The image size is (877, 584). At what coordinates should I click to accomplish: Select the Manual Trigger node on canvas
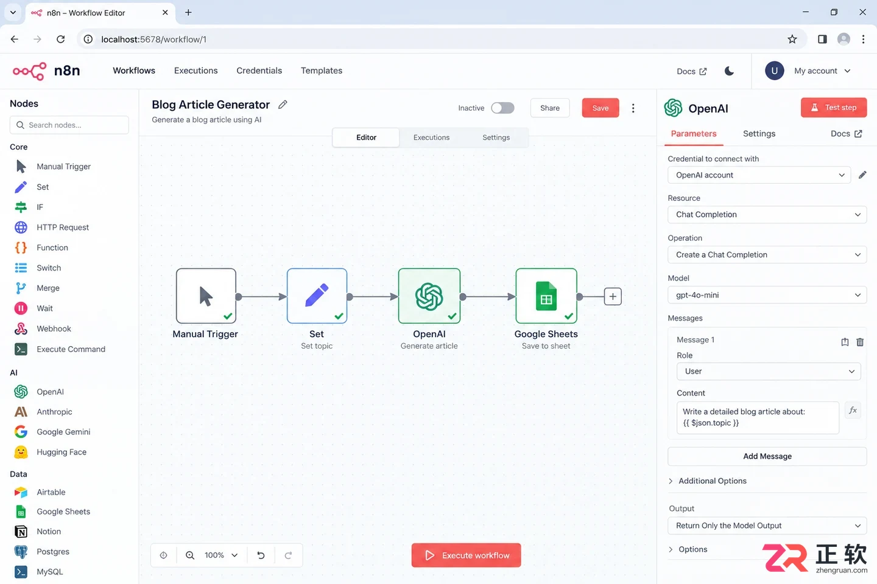click(206, 296)
